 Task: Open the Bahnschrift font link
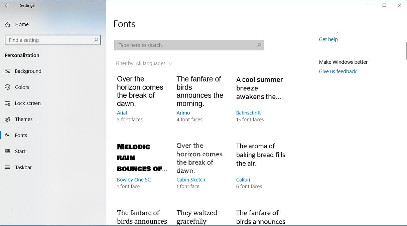(x=248, y=113)
